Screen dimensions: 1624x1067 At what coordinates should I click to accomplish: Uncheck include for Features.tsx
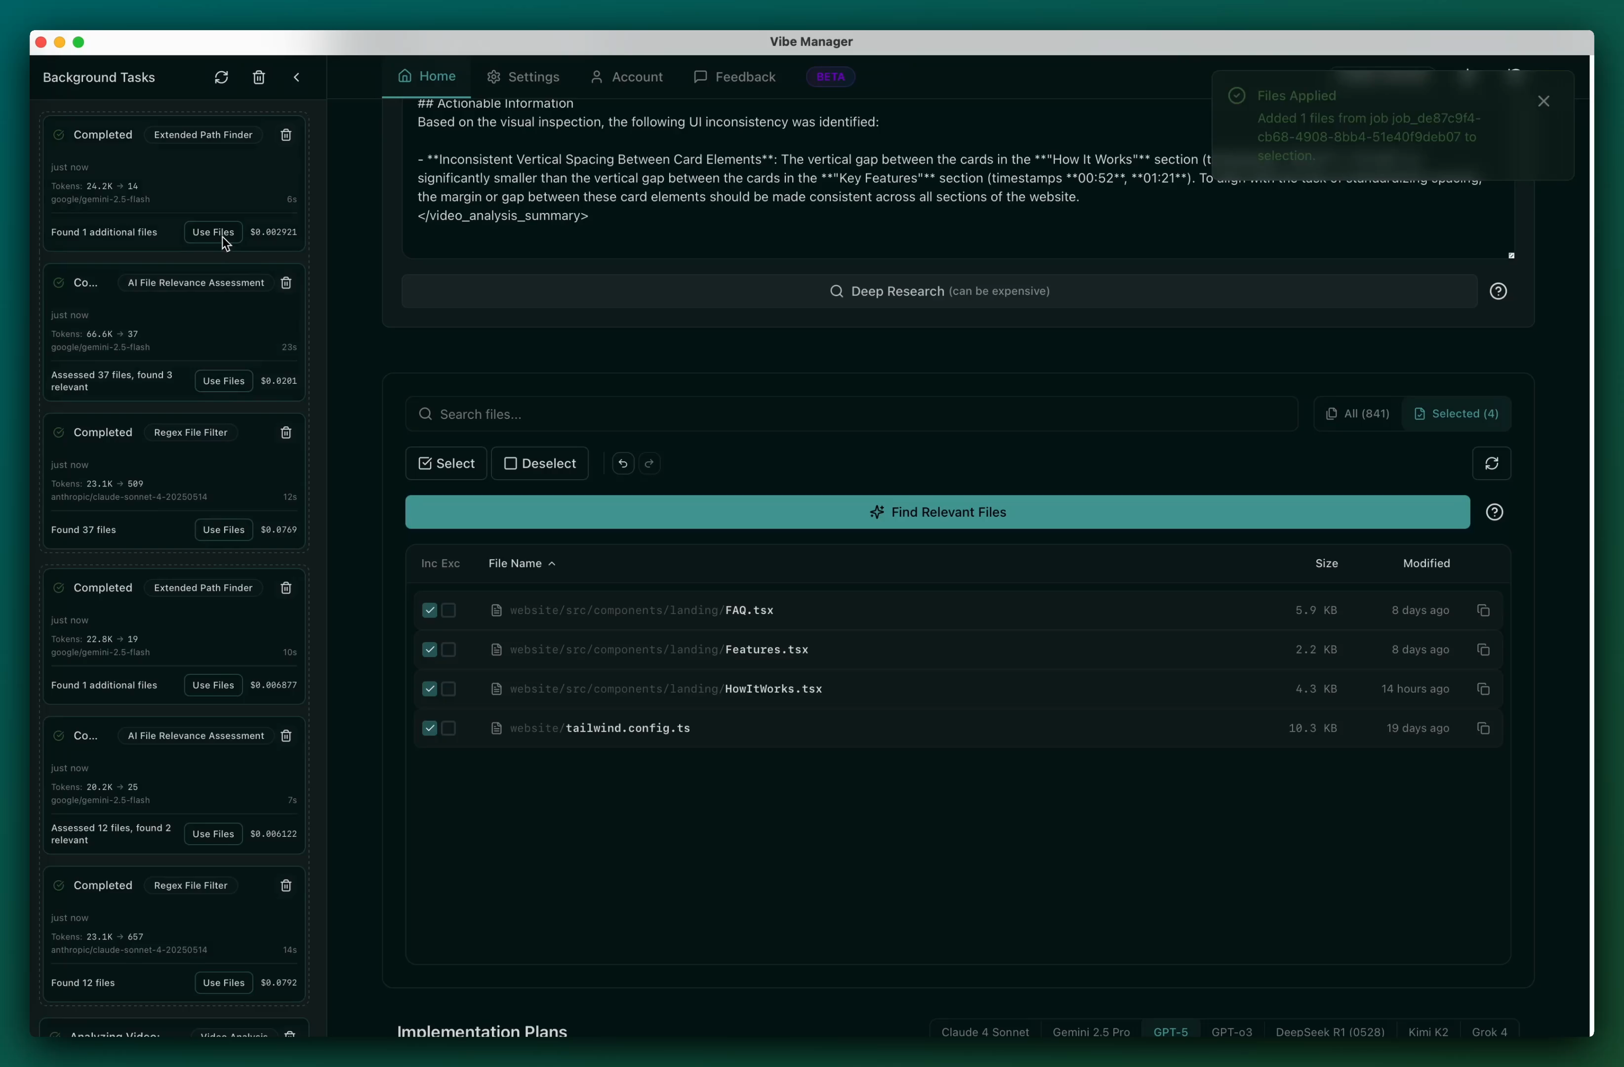[x=429, y=650]
